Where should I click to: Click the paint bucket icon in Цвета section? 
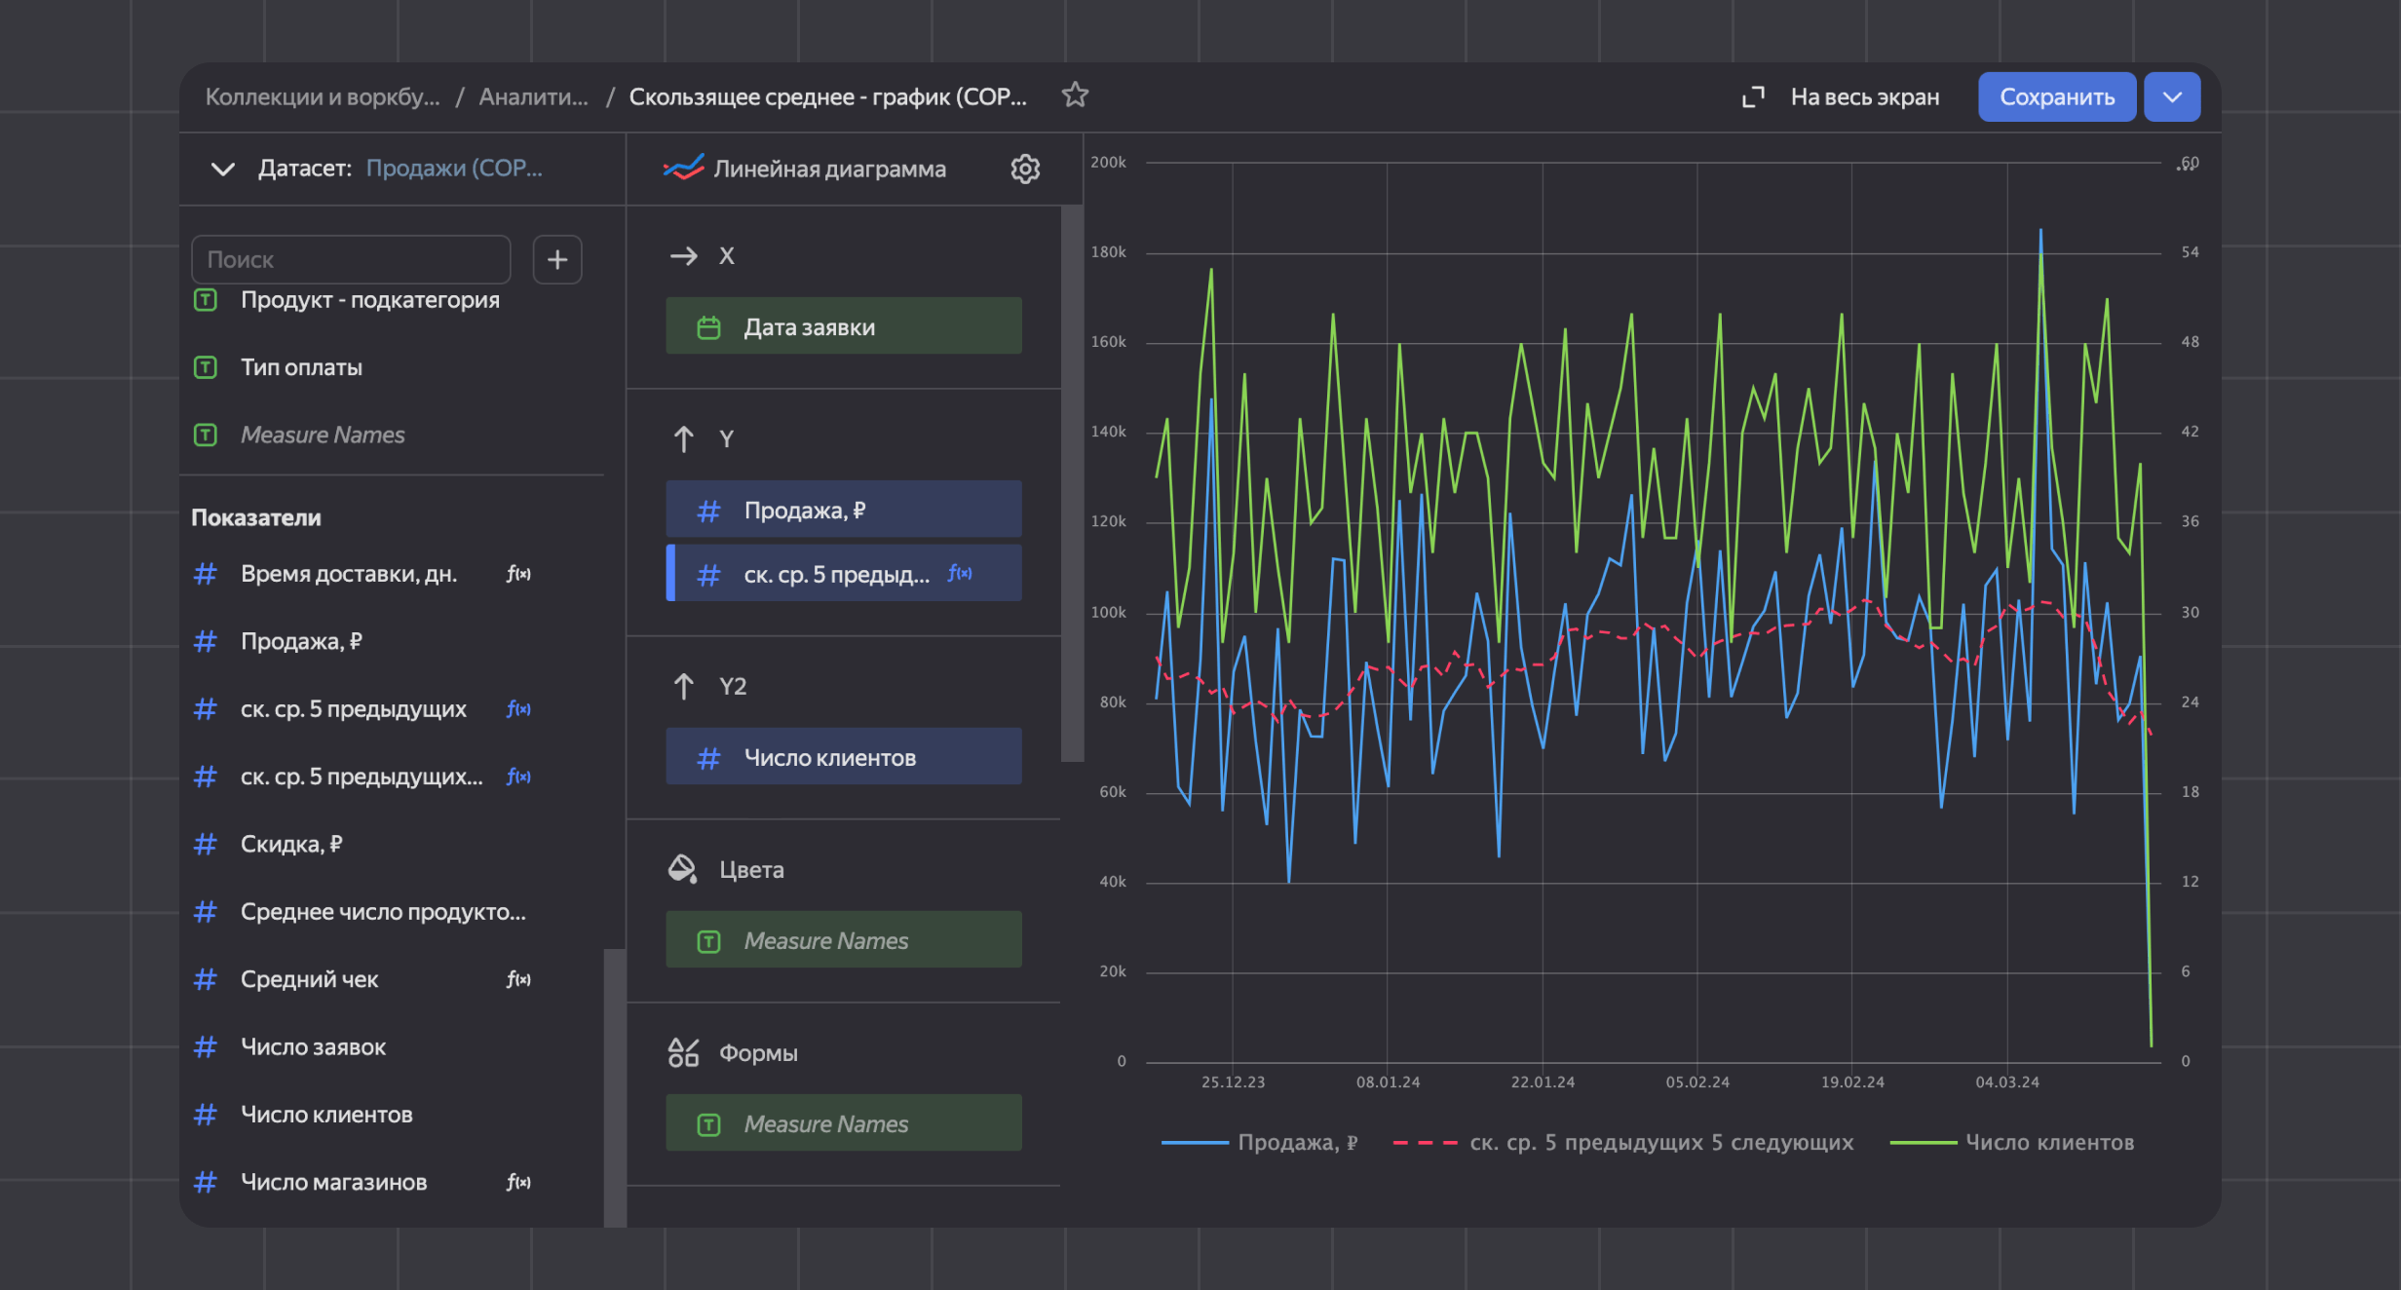(x=683, y=868)
